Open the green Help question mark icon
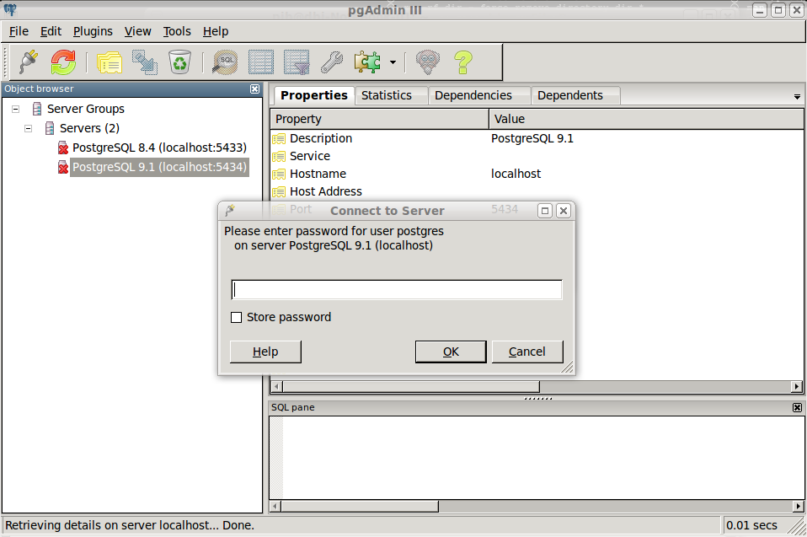The image size is (807, 537). pyautogui.click(x=462, y=62)
